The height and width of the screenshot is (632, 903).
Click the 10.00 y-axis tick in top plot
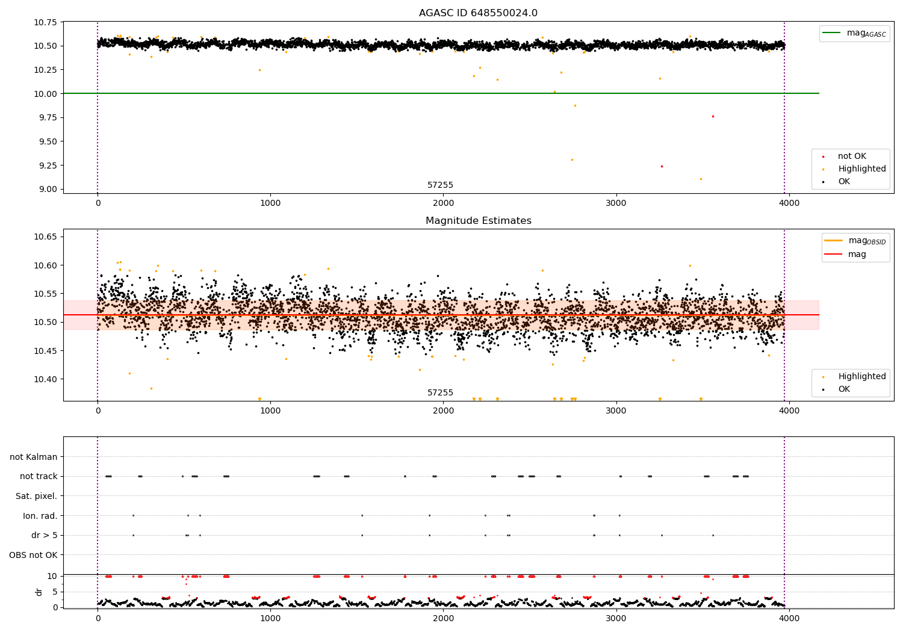tap(45, 94)
